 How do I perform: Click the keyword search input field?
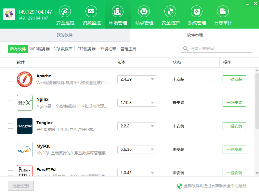pyautogui.click(x=216, y=49)
